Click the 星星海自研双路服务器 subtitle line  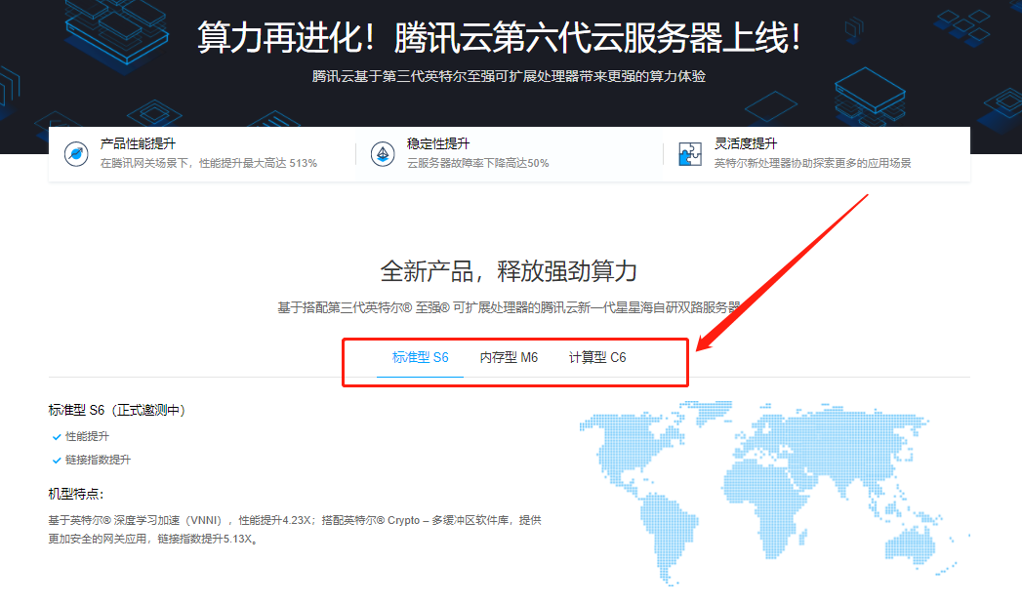509,307
